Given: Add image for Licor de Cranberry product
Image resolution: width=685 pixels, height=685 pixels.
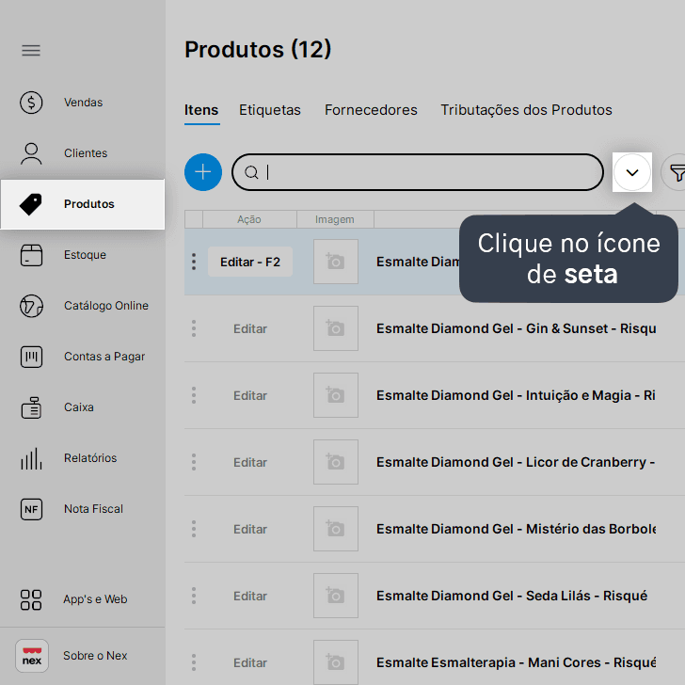Looking at the screenshot, I should [336, 462].
